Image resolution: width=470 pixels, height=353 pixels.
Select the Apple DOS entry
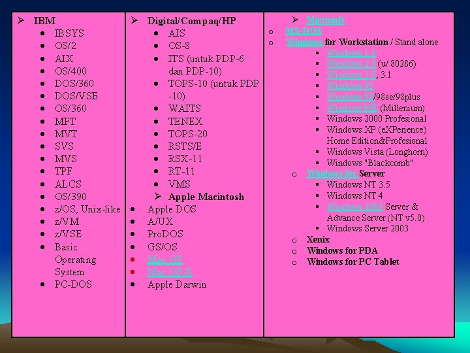click(x=172, y=209)
